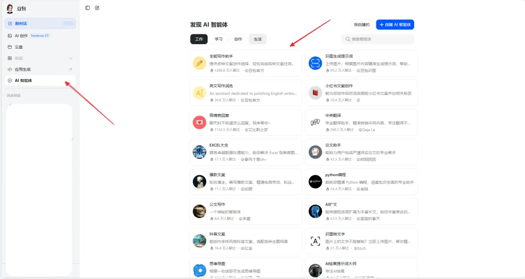Open AI 创作 in the sidebar
Viewport: 525px width, 279px height.
coord(21,36)
